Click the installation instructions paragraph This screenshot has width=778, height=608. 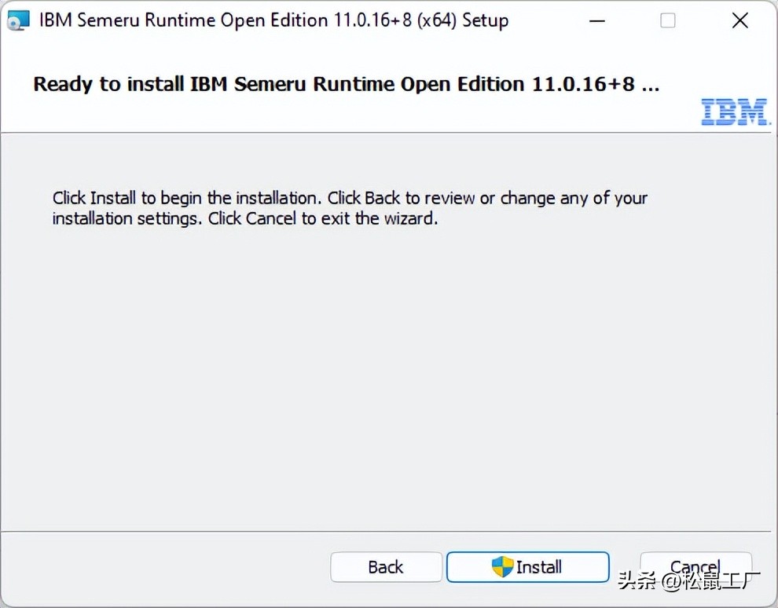pyautogui.click(x=349, y=207)
